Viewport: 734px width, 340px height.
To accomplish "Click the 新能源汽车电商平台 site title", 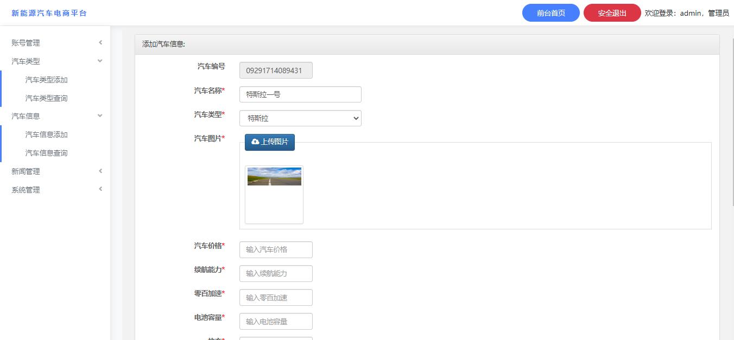I will pos(49,13).
